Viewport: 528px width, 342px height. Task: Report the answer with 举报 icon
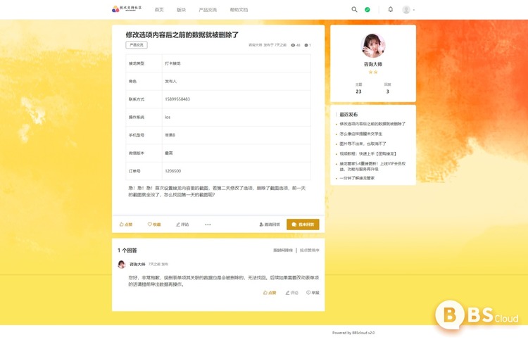pyautogui.click(x=313, y=293)
